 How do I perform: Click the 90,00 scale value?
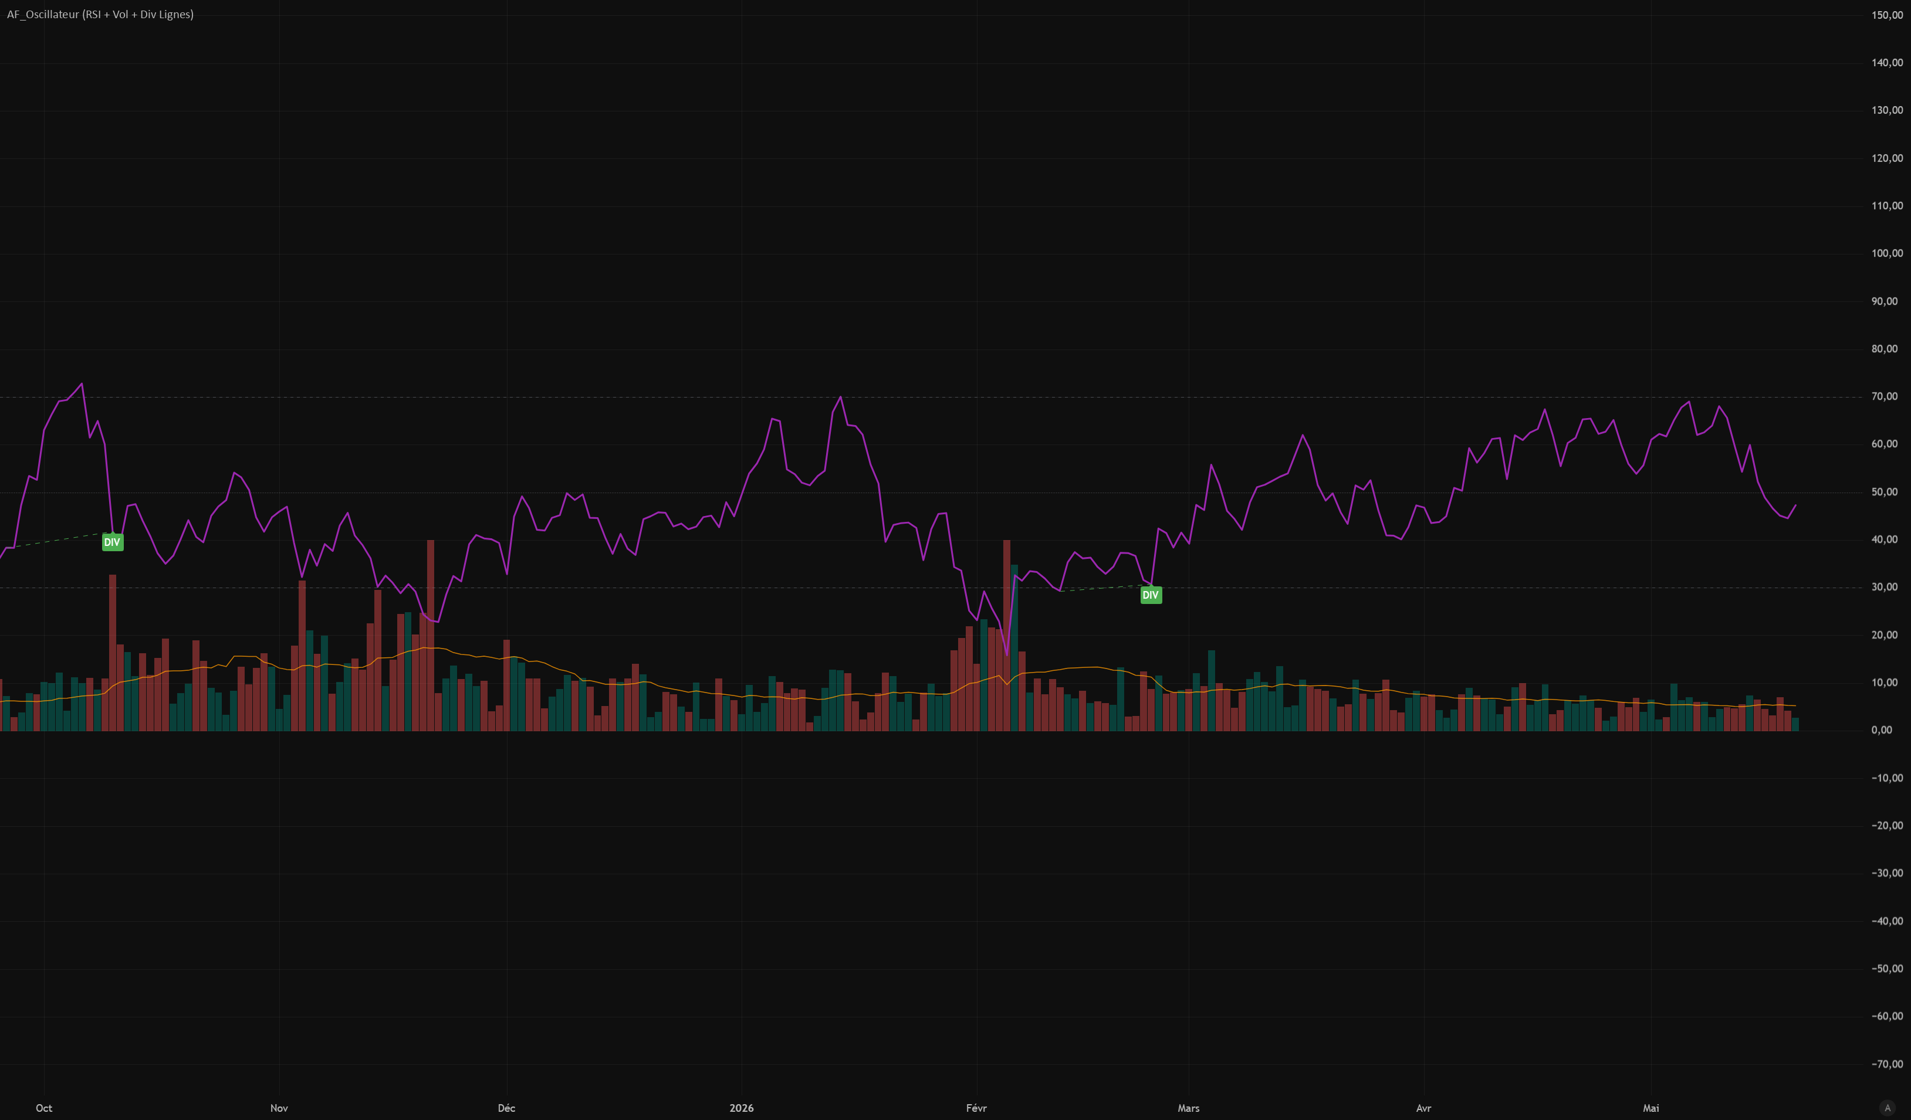pyautogui.click(x=1885, y=301)
